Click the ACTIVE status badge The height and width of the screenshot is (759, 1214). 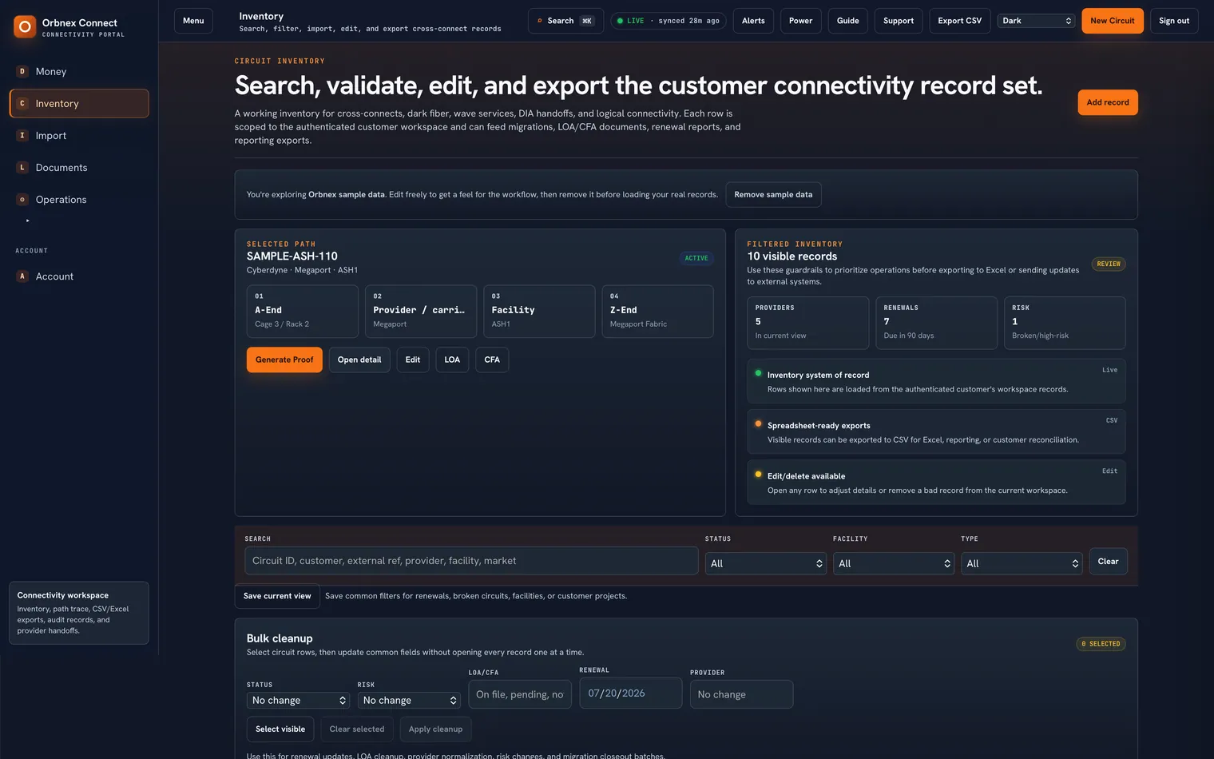[x=696, y=258]
